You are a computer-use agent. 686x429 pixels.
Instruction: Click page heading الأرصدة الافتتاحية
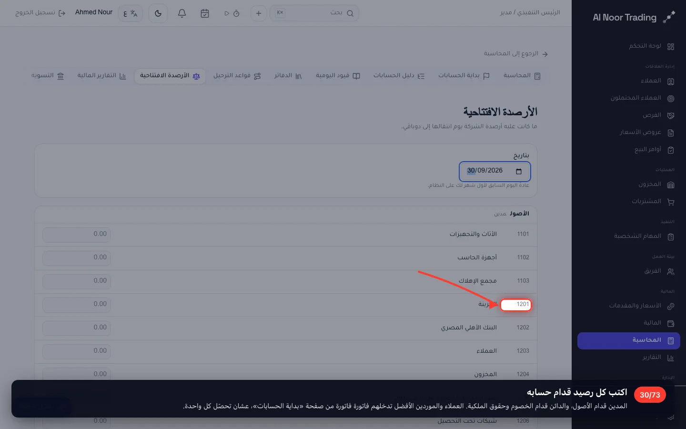(500, 112)
